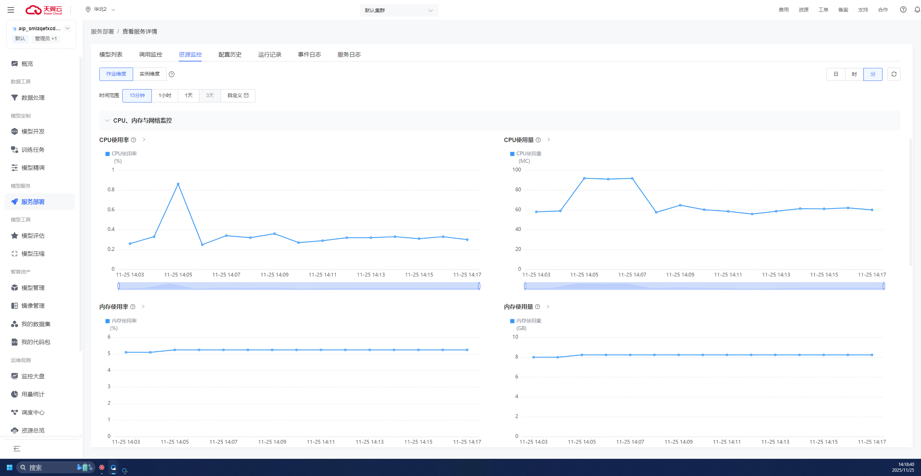Expand the 华北2 region selector

pos(101,9)
